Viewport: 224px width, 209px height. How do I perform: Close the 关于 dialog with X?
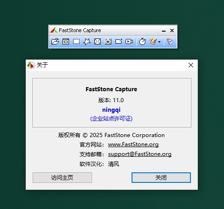[x=191, y=65]
